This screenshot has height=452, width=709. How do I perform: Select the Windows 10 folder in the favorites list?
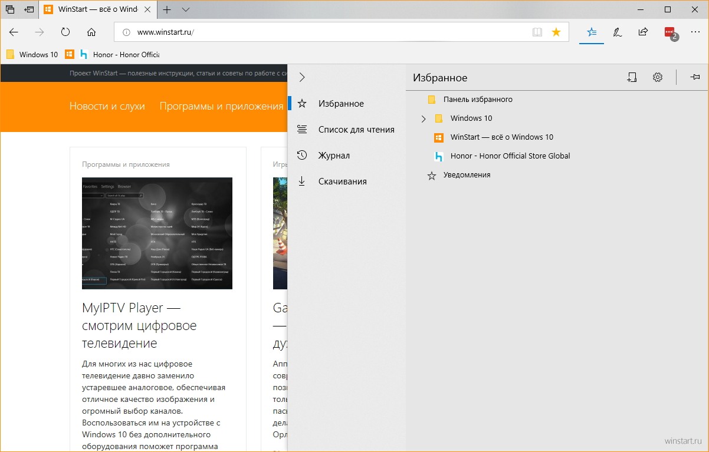coord(471,118)
